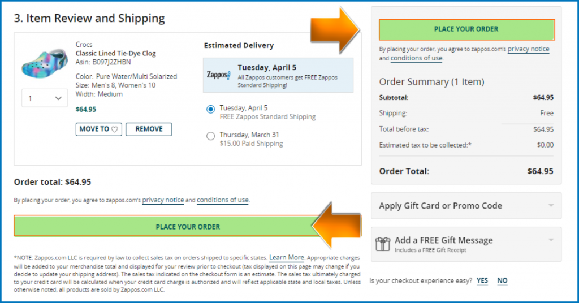Screen dimensions: 579x303
Task: Select Tuesday, April 5 free shipping option
Action: tap(210, 109)
